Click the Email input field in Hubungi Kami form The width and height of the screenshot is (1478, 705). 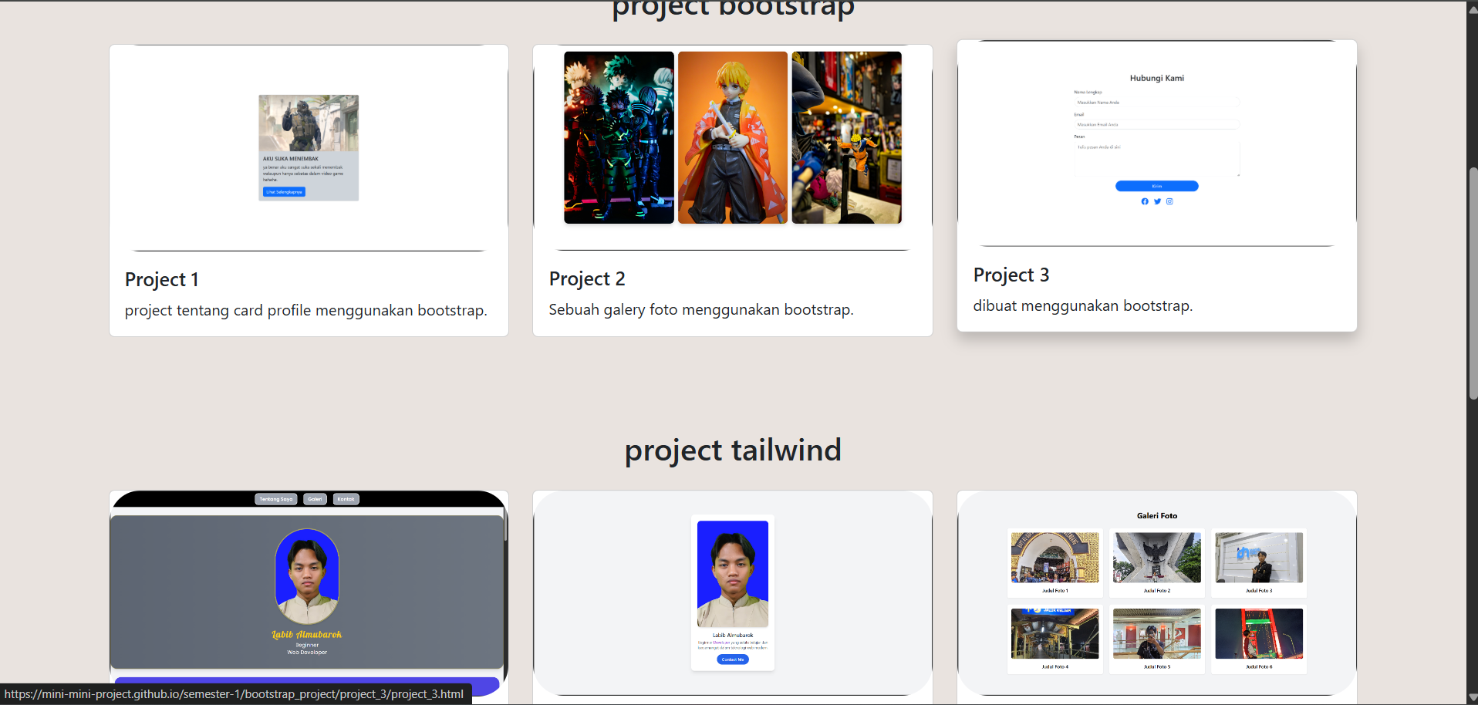click(x=1157, y=124)
